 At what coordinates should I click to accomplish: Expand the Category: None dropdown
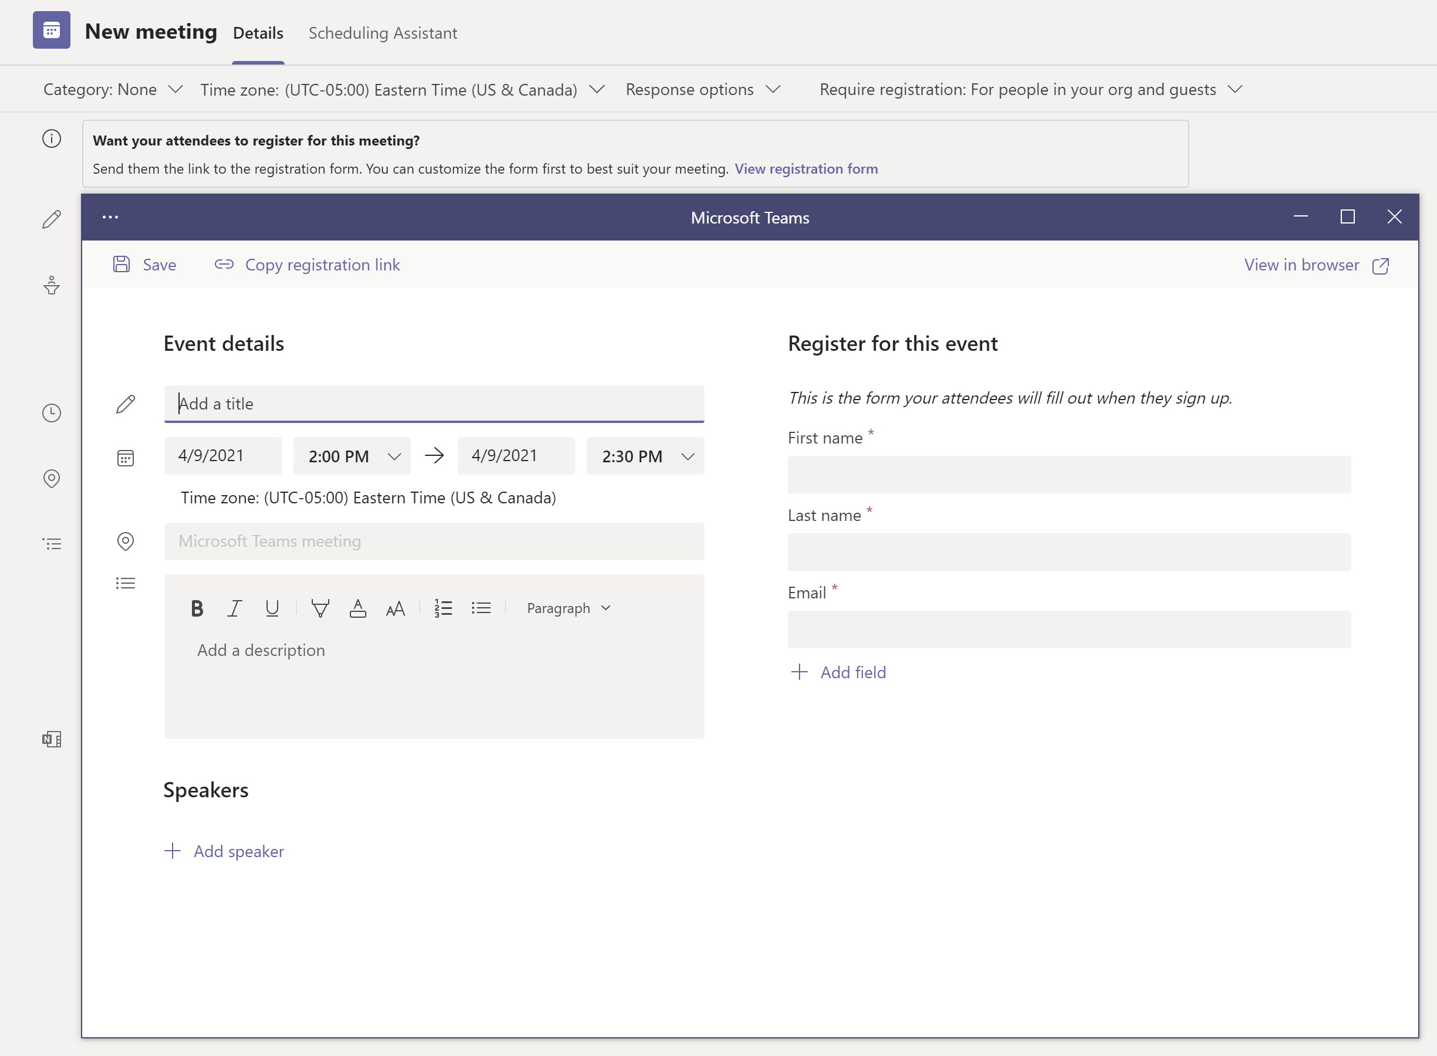point(113,90)
